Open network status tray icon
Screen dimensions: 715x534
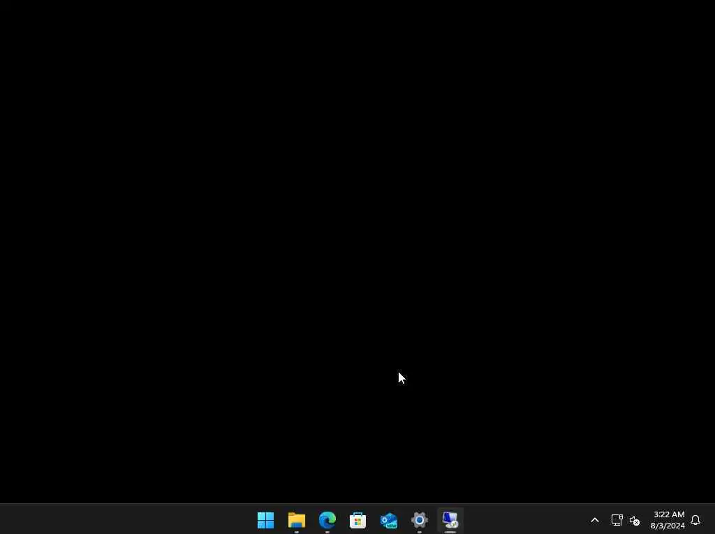[x=617, y=520]
